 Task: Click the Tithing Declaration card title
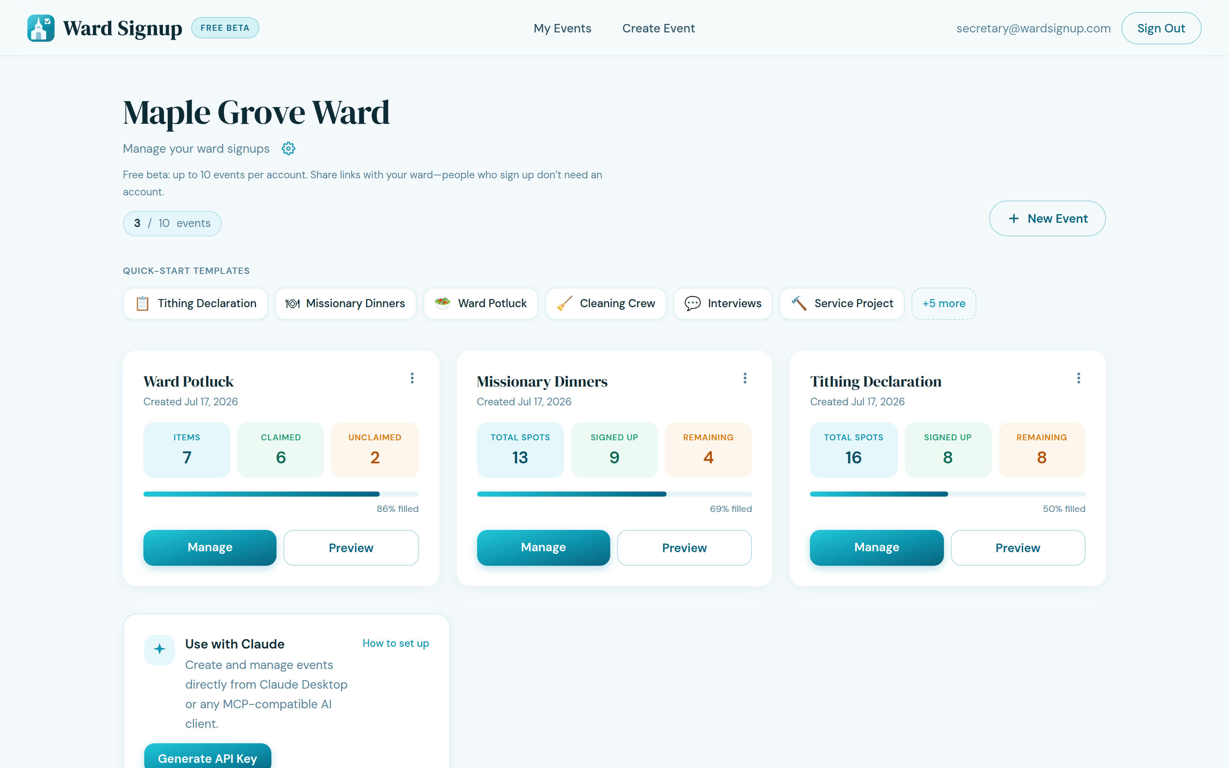876,381
